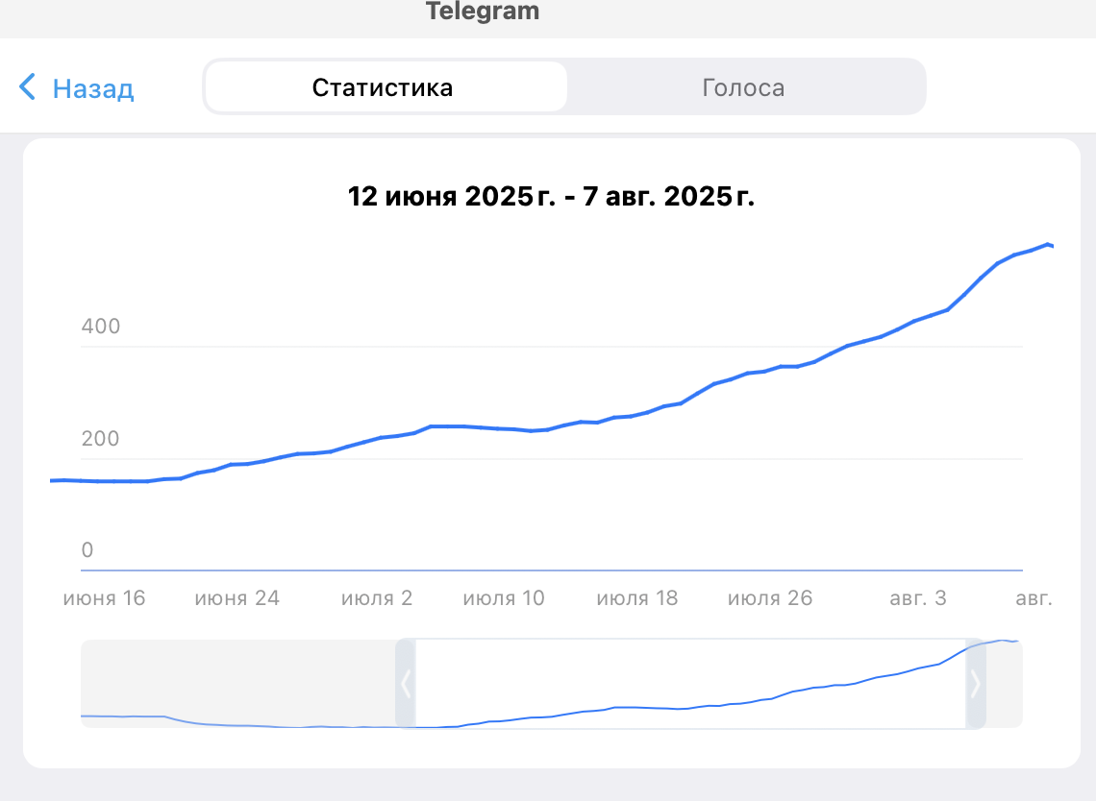Click the июля 10 axis label

coord(504,598)
